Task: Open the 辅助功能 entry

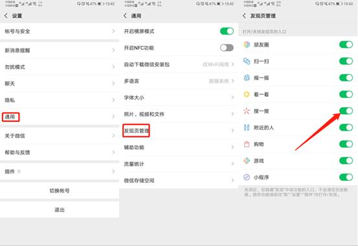Action: tap(179, 147)
